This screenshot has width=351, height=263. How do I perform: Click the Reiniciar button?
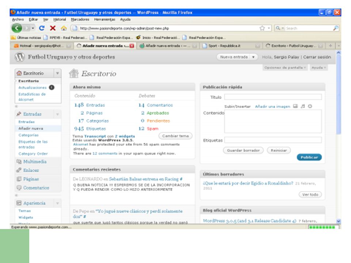click(279, 150)
